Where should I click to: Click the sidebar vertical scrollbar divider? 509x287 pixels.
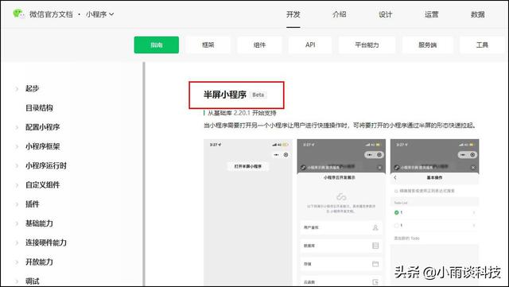coord(143,174)
